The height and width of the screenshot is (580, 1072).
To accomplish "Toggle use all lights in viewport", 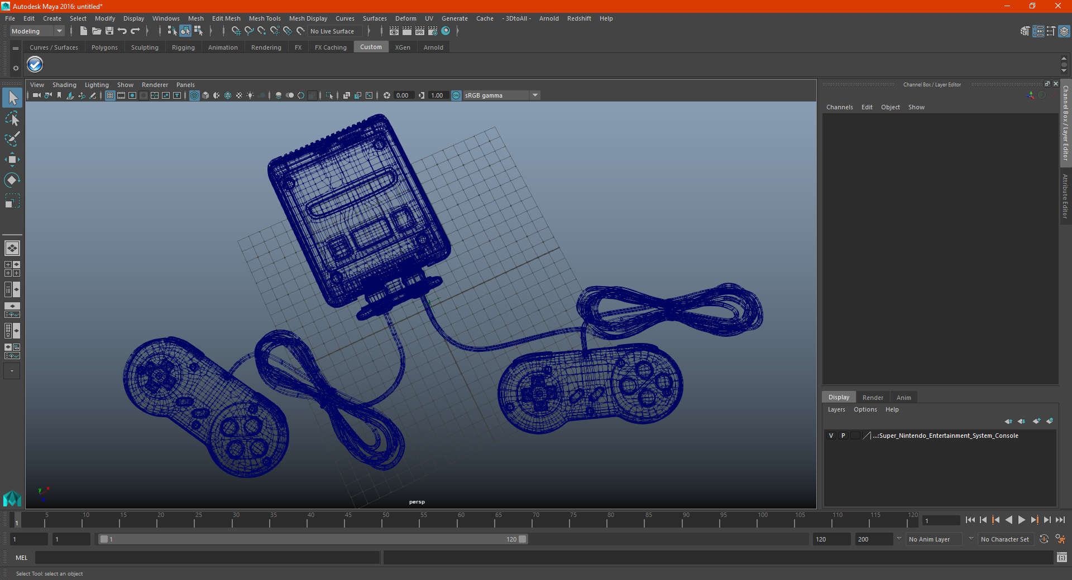I will click(250, 95).
